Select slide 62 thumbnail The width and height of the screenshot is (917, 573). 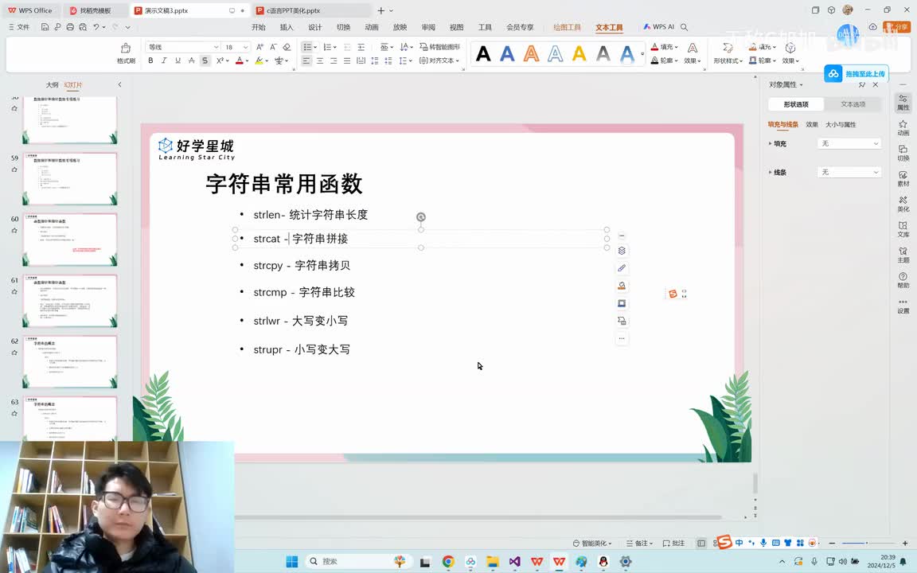pyautogui.click(x=69, y=361)
